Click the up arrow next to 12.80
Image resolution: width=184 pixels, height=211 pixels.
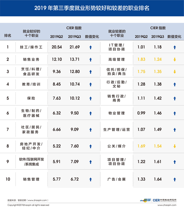tap(91, 72)
